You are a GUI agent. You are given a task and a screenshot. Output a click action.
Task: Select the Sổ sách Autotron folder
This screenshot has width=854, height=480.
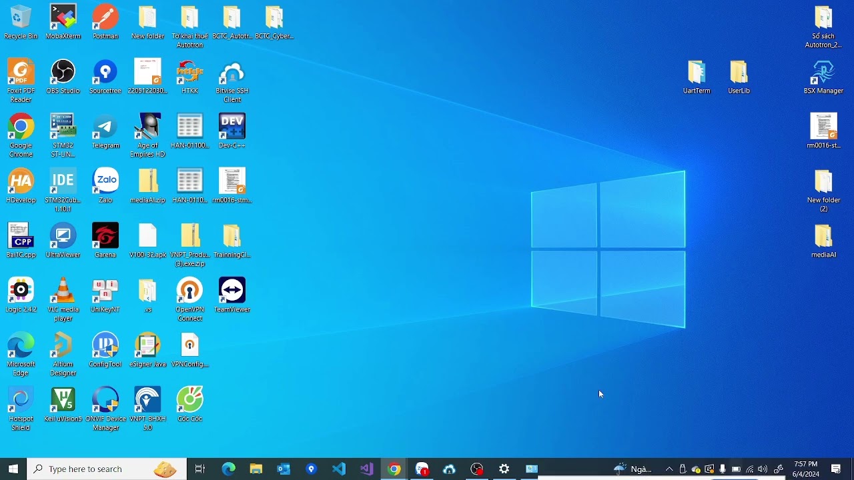(824, 27)
